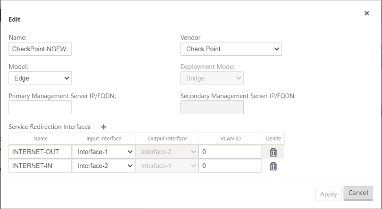Click the INTERNET-OUT name field
Viewport: 382px width, 209px height.
coord(40,152)
